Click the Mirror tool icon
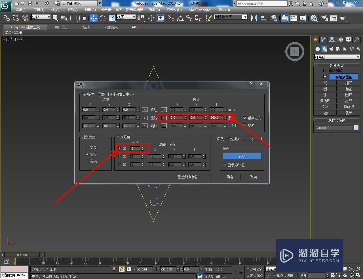363x279 pixels. [254, 18]
